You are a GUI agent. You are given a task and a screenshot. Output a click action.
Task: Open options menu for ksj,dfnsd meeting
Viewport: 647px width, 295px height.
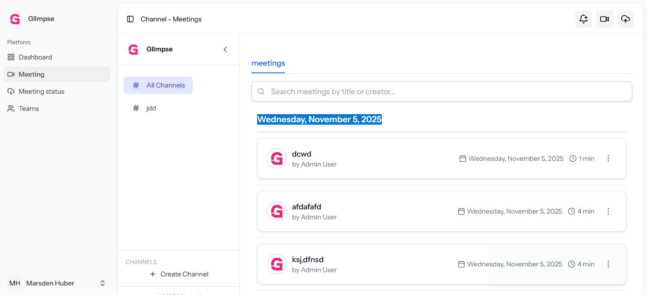point(608,264)
